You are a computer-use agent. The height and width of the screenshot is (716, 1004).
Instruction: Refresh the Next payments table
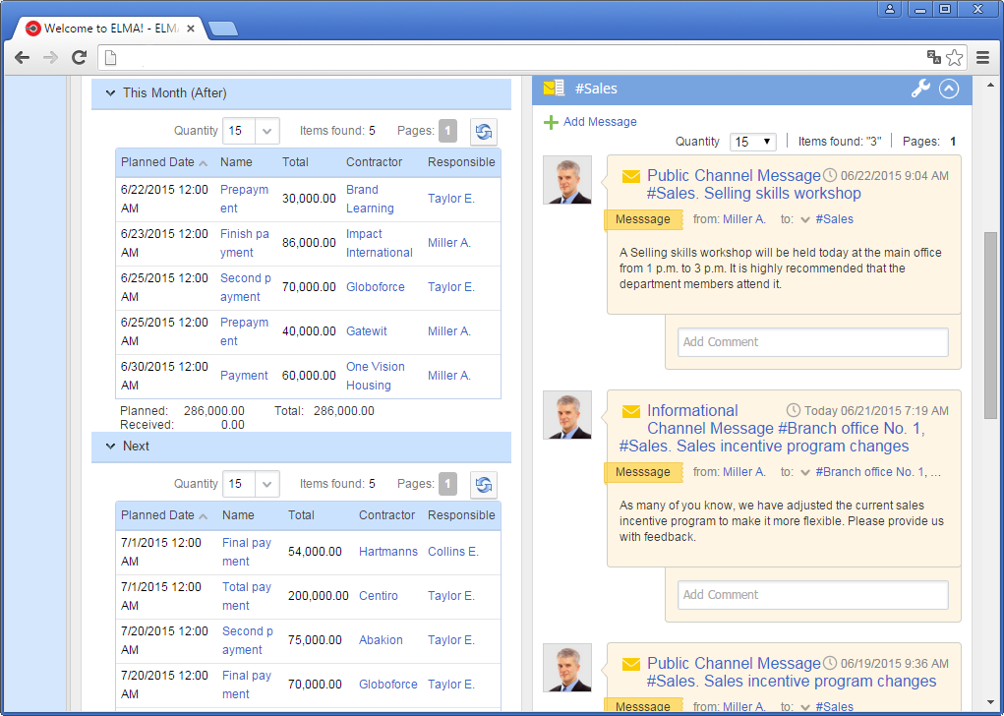(484, 484)
